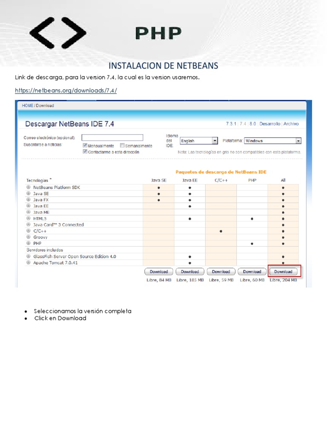Click the Correo electrónico input field

point(112,138)
